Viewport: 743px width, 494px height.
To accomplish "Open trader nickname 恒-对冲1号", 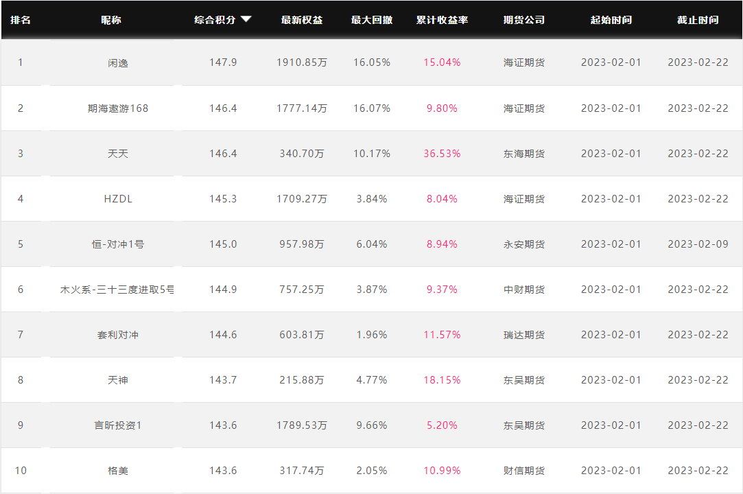I will coord(118,244).
